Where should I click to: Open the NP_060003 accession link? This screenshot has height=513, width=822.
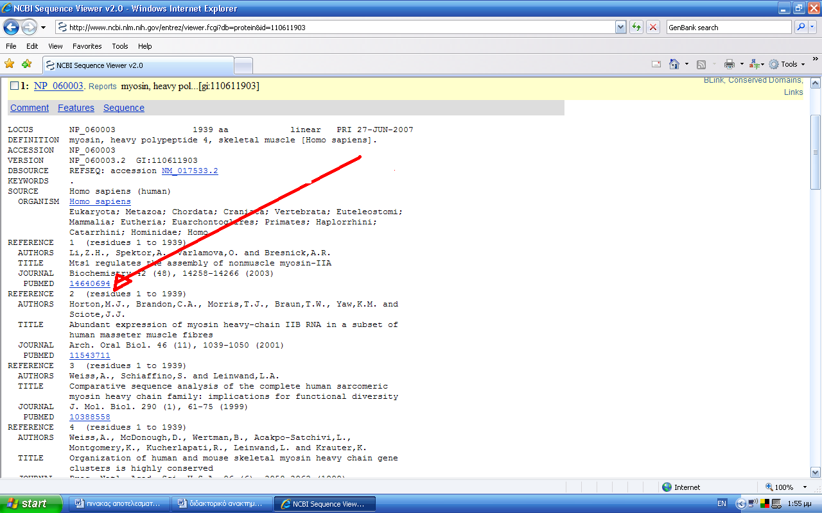pyautogui.click(x=58, y=86)
